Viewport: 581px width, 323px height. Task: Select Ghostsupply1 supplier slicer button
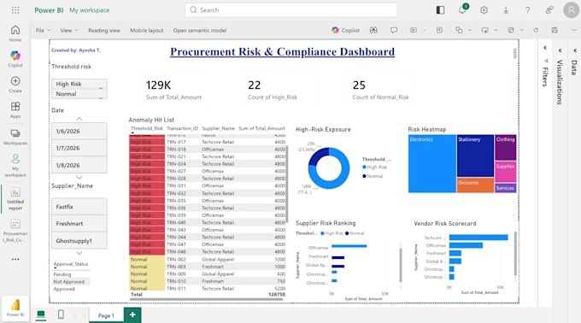pyautogui.click(x=79, y=241)
